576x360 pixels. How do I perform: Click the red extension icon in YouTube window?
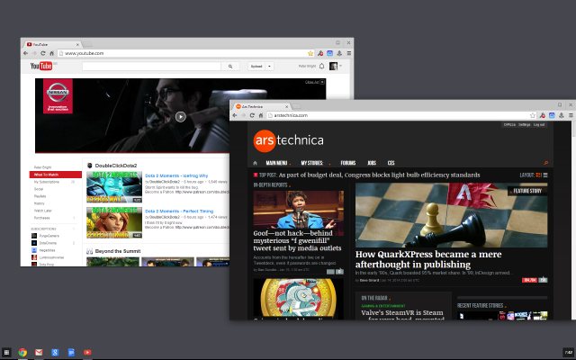pyautogui.click(x=320, y=53)
